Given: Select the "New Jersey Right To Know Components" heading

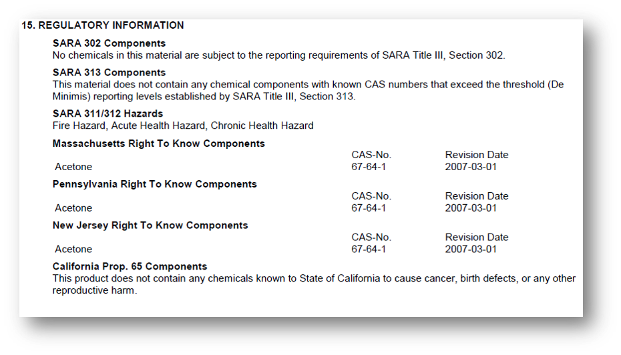Looking at the screenshot, I should tap(150, 226).
